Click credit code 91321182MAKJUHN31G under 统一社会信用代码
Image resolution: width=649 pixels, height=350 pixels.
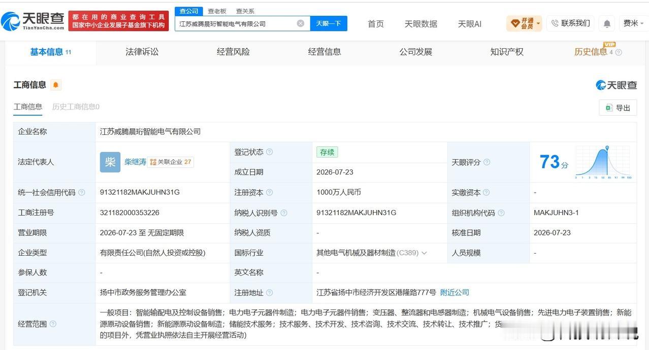tap(140, 192)
